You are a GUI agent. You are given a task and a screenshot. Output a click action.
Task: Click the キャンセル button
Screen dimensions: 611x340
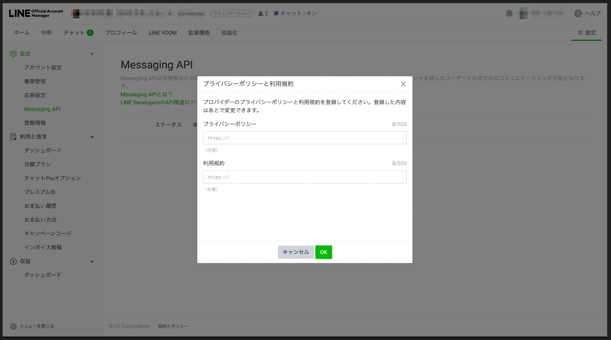tap(296, 252)
